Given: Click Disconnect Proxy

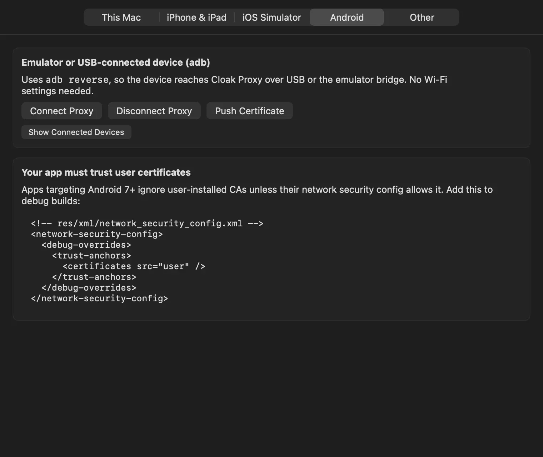Looking at the screenshot, I should [154, 111].
